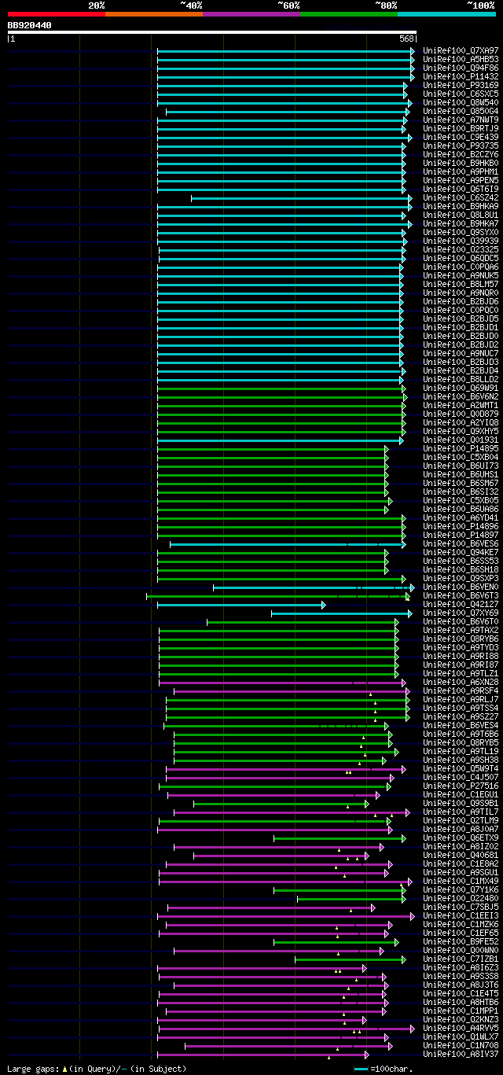503x1075 pixels.
Task: Select hit label UniRef100_P27516
Action: [x=461, y=786]
